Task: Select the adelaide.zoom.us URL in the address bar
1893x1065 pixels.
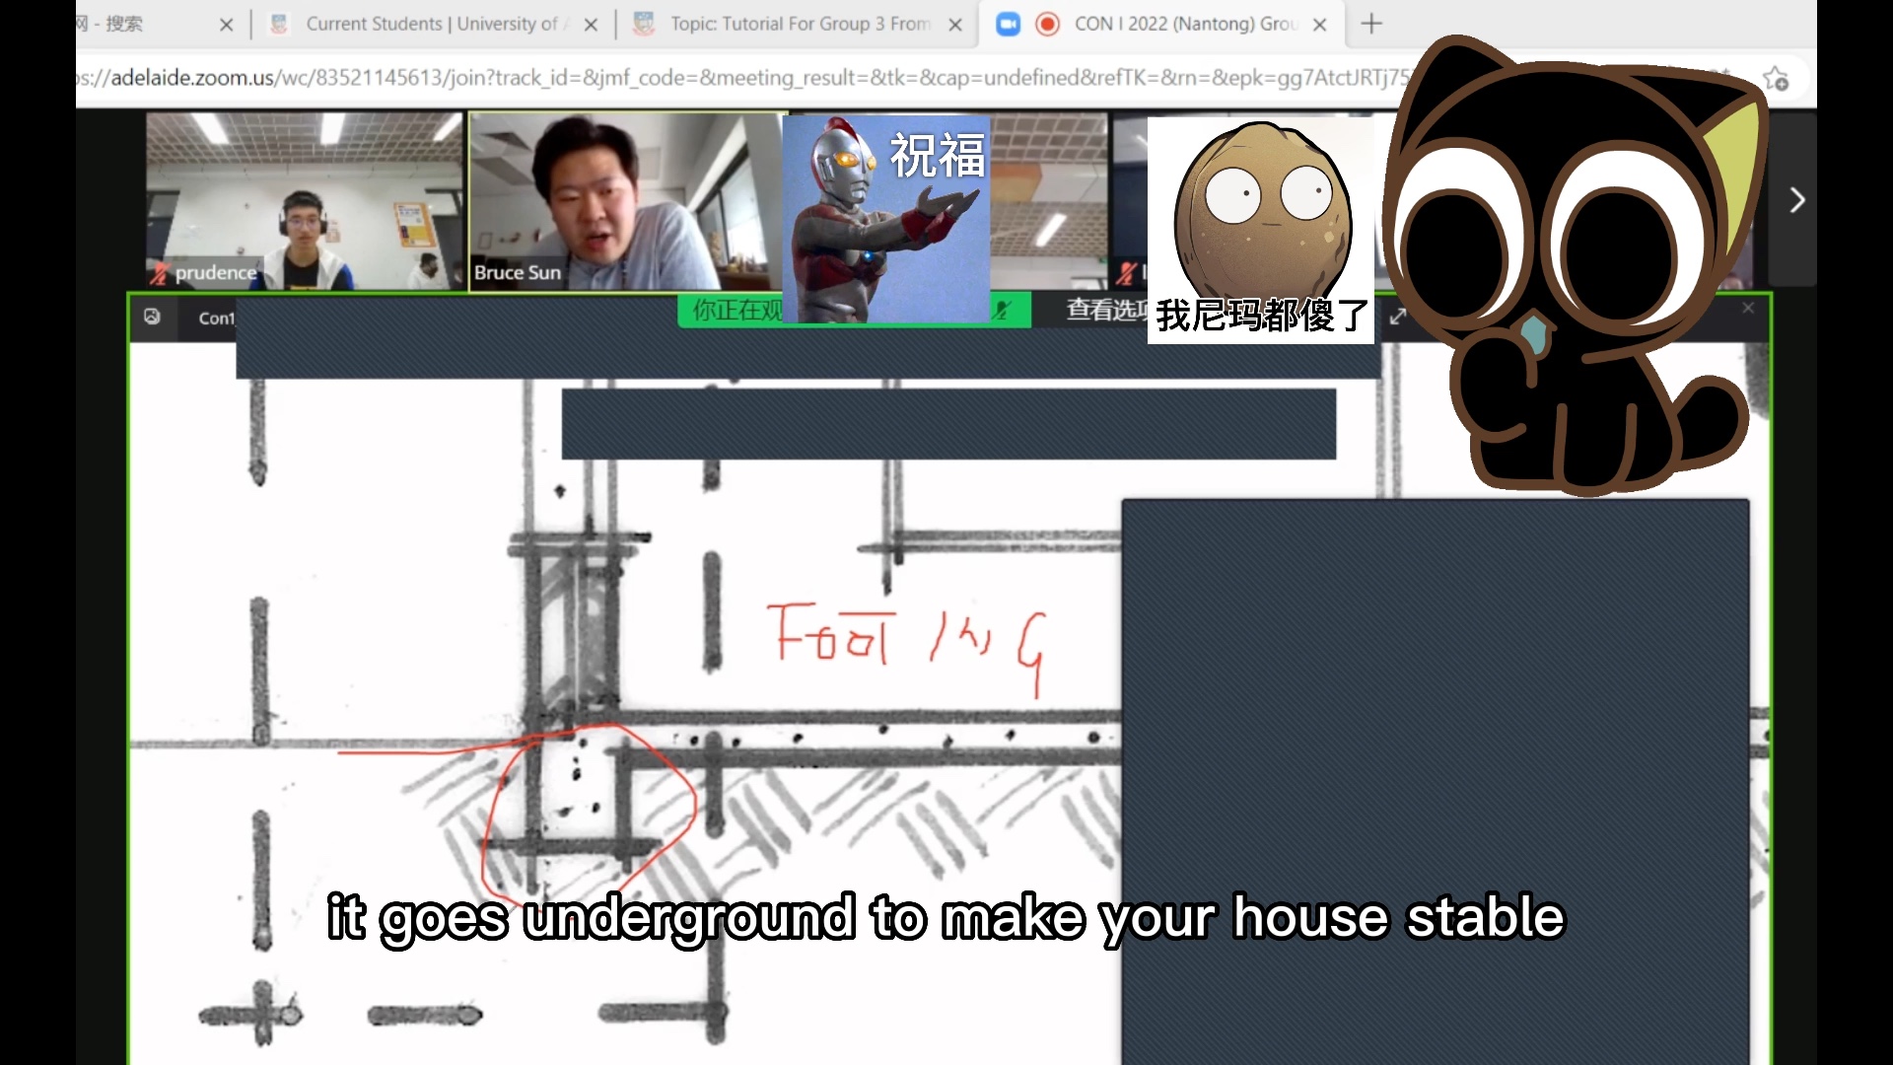Action: (x=690, y=79)
